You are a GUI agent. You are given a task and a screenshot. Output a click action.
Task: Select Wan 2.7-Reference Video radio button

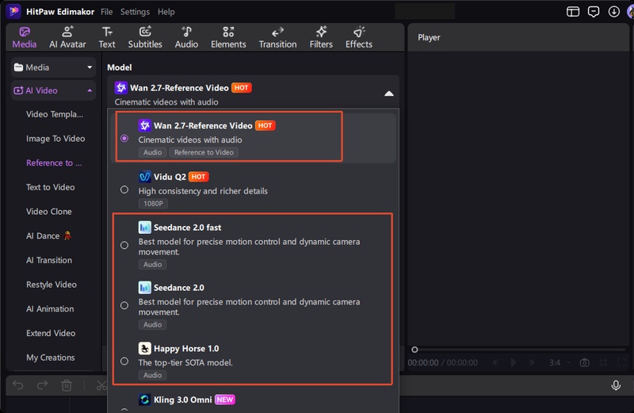point(124,139)
